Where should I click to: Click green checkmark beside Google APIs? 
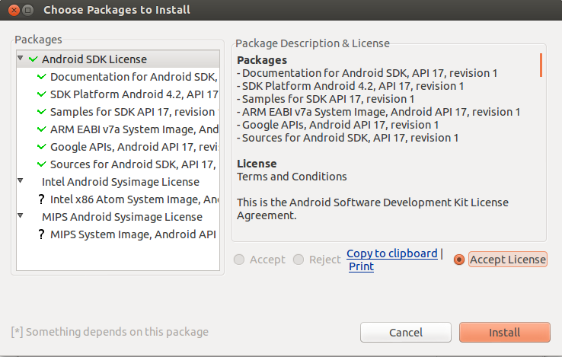[41, 147]
